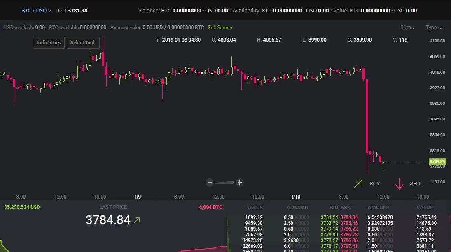Select ask price 3786.22
The height and width of the screenshot is (252, 451).
pyautogui.click(x=349, y=229)
